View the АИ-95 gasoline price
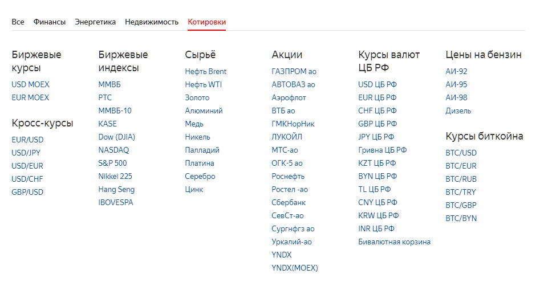Screen dimensions: 536x282 456,84
